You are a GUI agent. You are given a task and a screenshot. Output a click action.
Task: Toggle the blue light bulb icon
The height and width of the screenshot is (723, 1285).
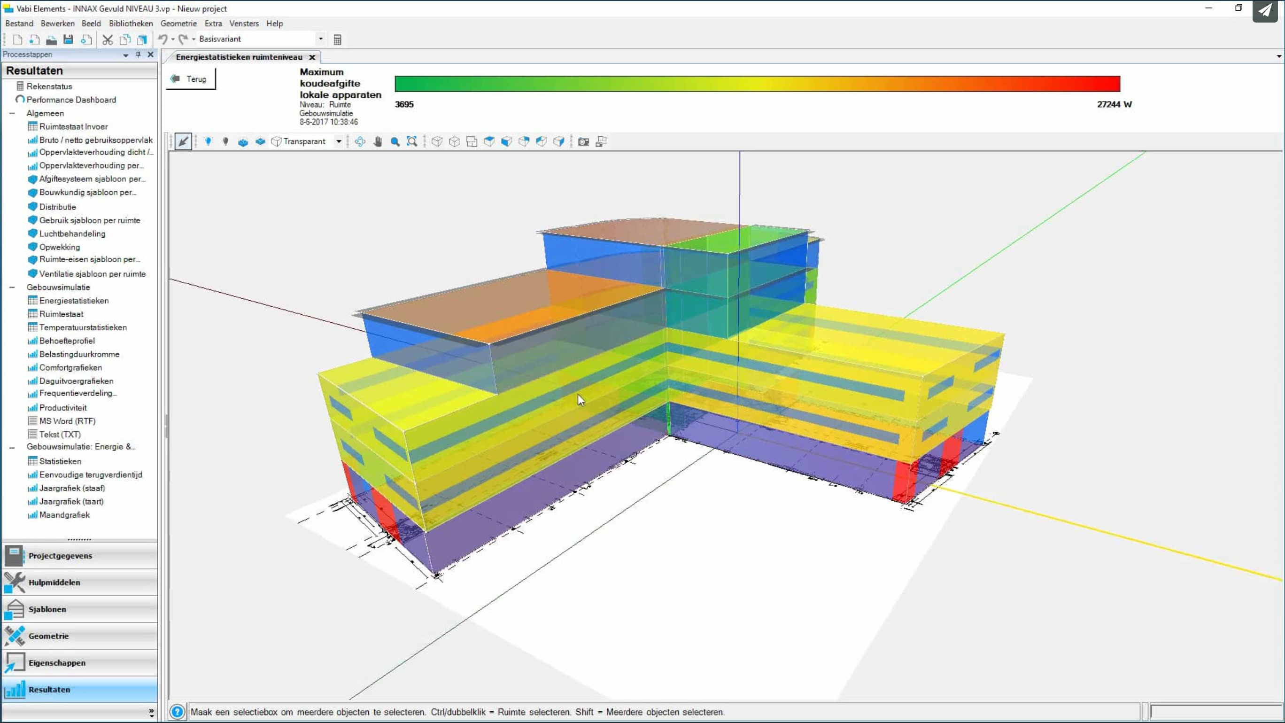click(x=208, y=142)
